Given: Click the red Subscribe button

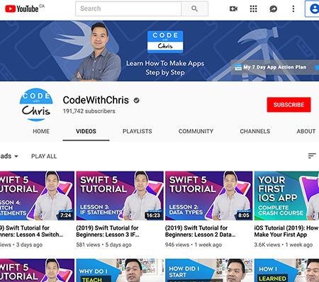Looking at the screenshot, I should [x=289, y=105].
